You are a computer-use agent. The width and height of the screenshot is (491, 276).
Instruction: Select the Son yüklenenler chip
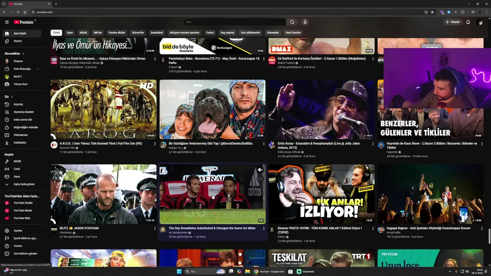click(x=250, y=33)
